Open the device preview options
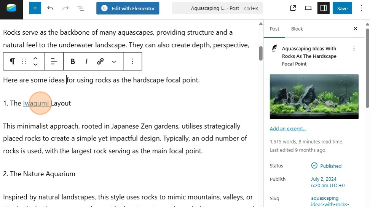The image size is (370, 207). [308, 8]
